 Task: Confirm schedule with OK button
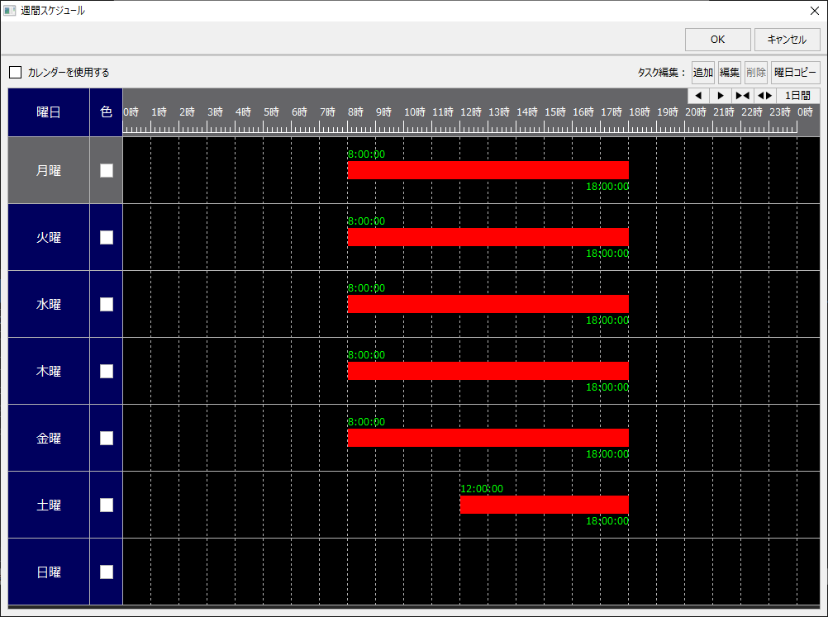pyautogui.click(x=717, y=40)
